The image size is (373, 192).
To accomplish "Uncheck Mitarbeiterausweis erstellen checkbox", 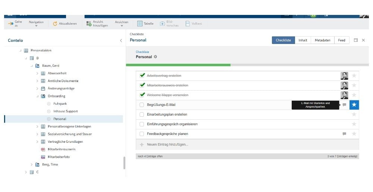I will click(142, 85).
